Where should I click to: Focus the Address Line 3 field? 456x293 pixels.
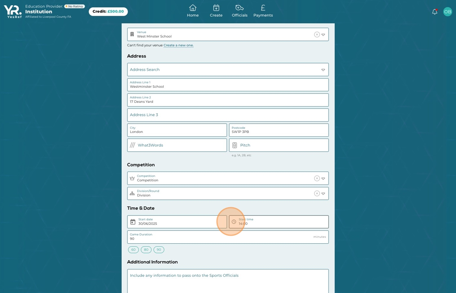pos(228,115)
